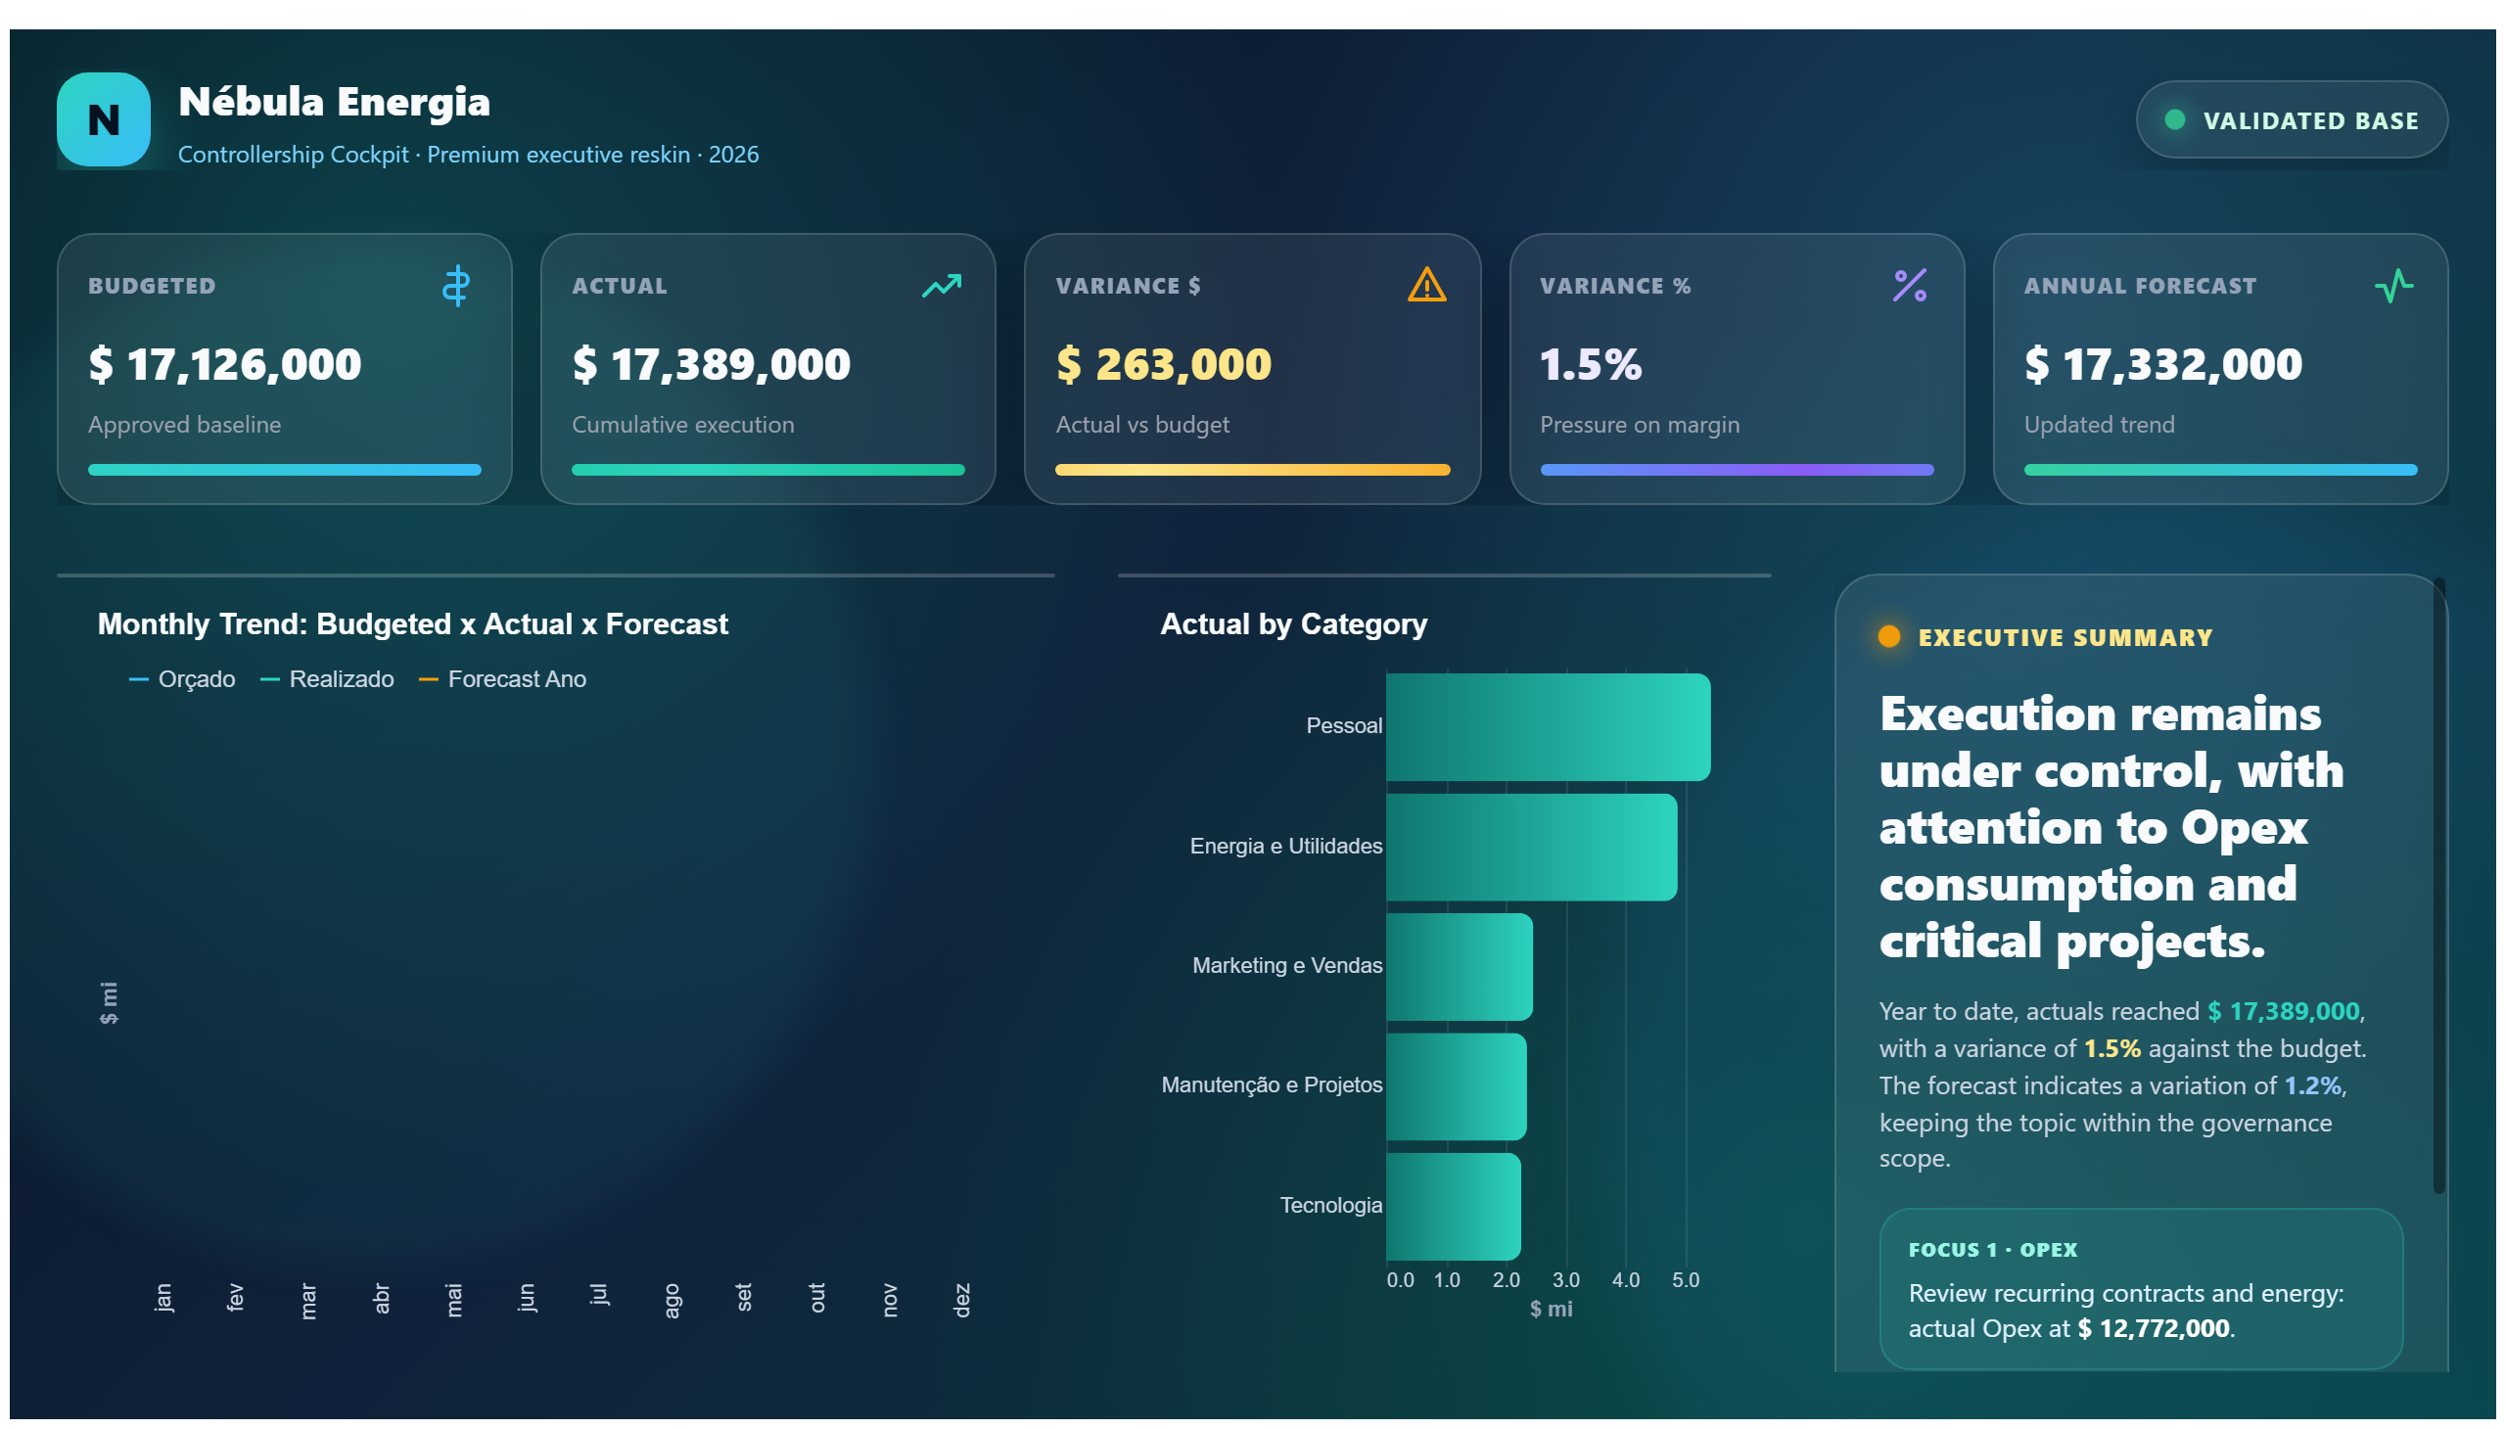Click the jun month axis label

pos(526,1298)
